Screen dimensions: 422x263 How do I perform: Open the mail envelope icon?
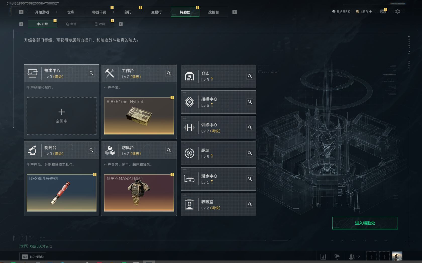[383, 12]
